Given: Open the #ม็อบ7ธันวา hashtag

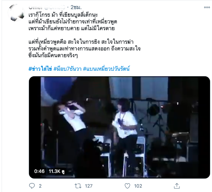Looking at the screenshot, I should click(x=67, y=69).
